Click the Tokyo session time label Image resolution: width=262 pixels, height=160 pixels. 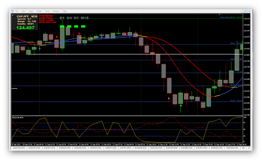pos(46,18)
